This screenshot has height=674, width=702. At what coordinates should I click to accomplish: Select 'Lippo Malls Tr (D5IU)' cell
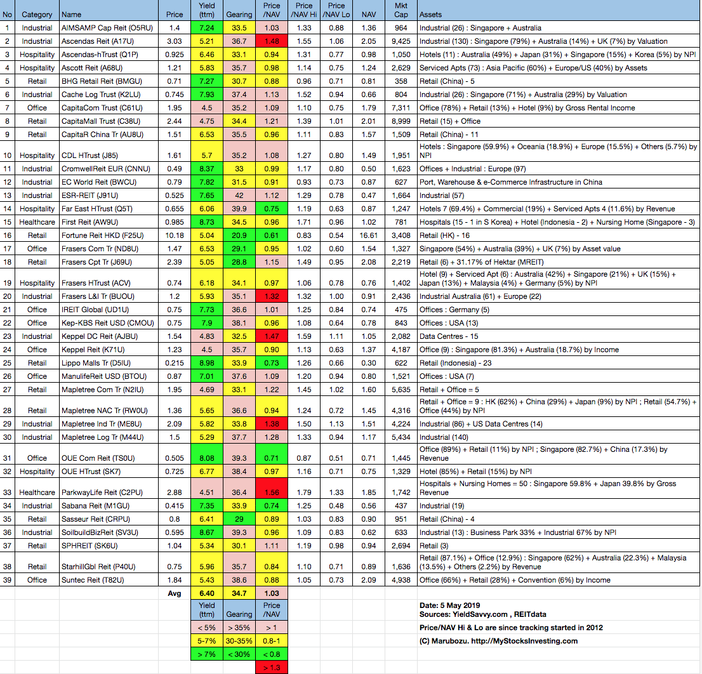pos(109,363)
